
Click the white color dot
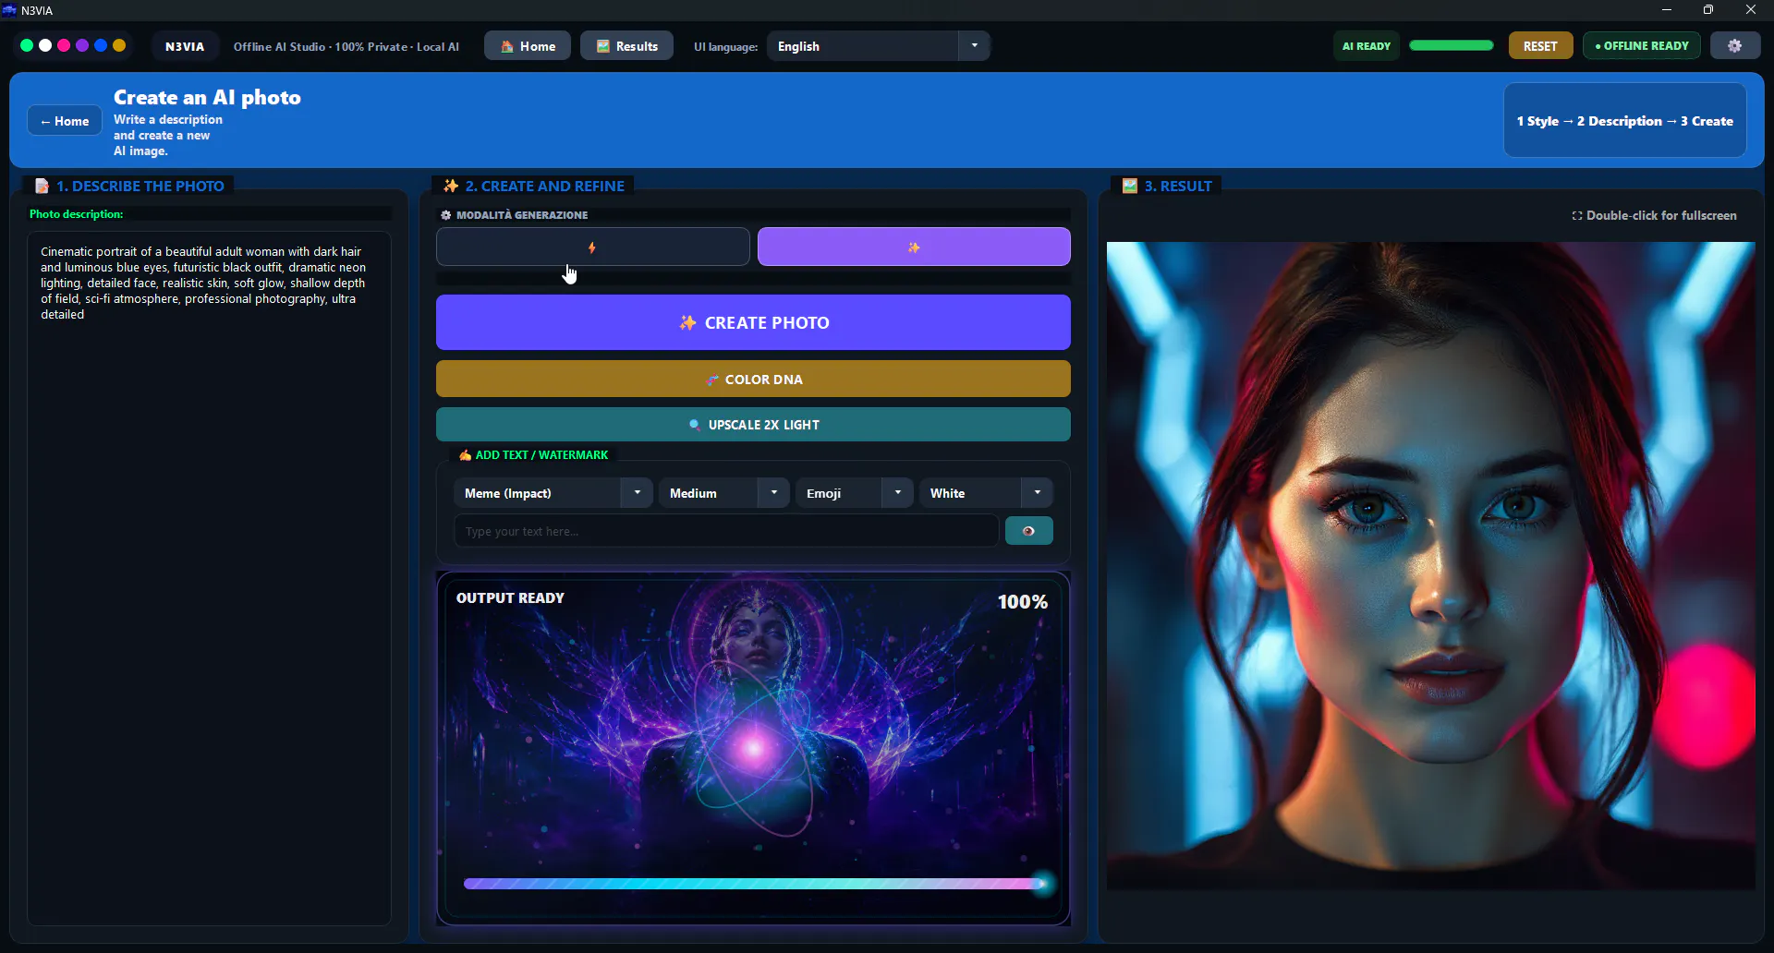[45, 45]
